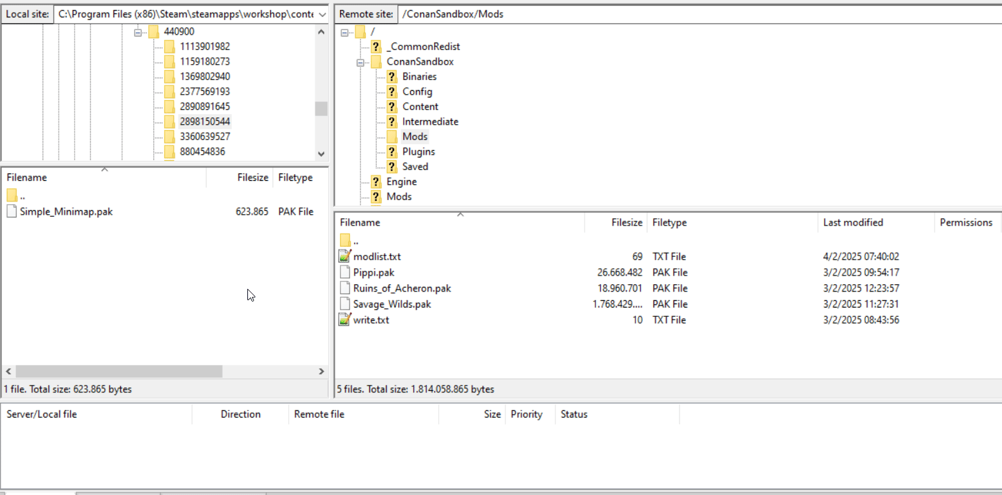This screenshot has height=495, width=1002.
Task: Click the _CommonRedist unknown-folder icon
Action: click(376, 47)
